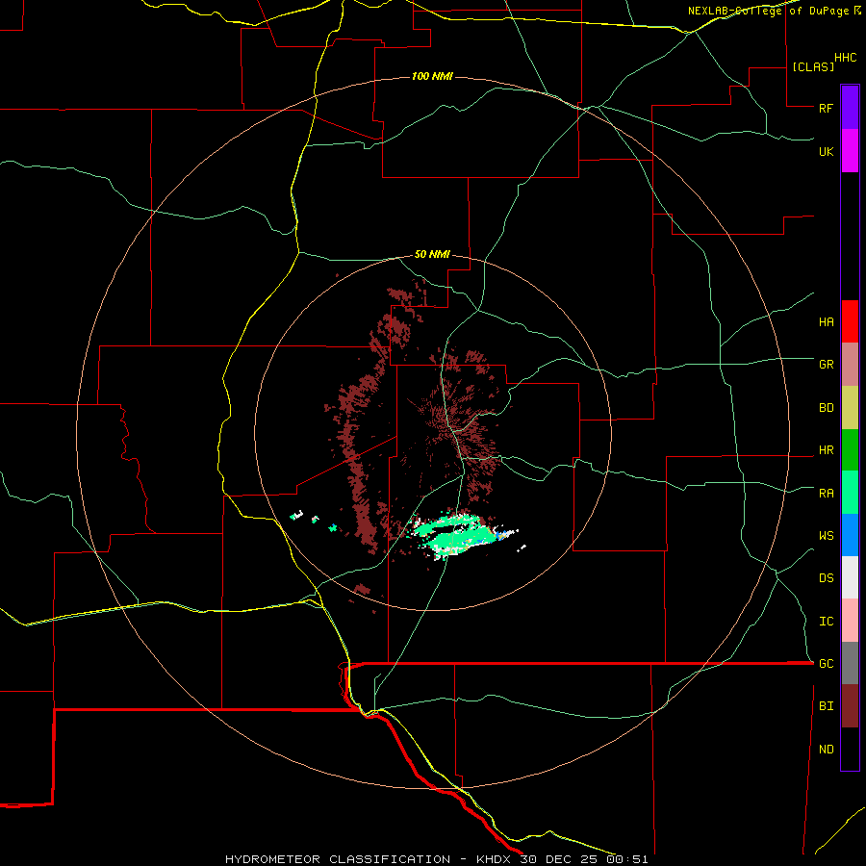Click the 100 NMI range ring label
The width and height of the screenshot is (866, 866).
[x=432, y=76]
